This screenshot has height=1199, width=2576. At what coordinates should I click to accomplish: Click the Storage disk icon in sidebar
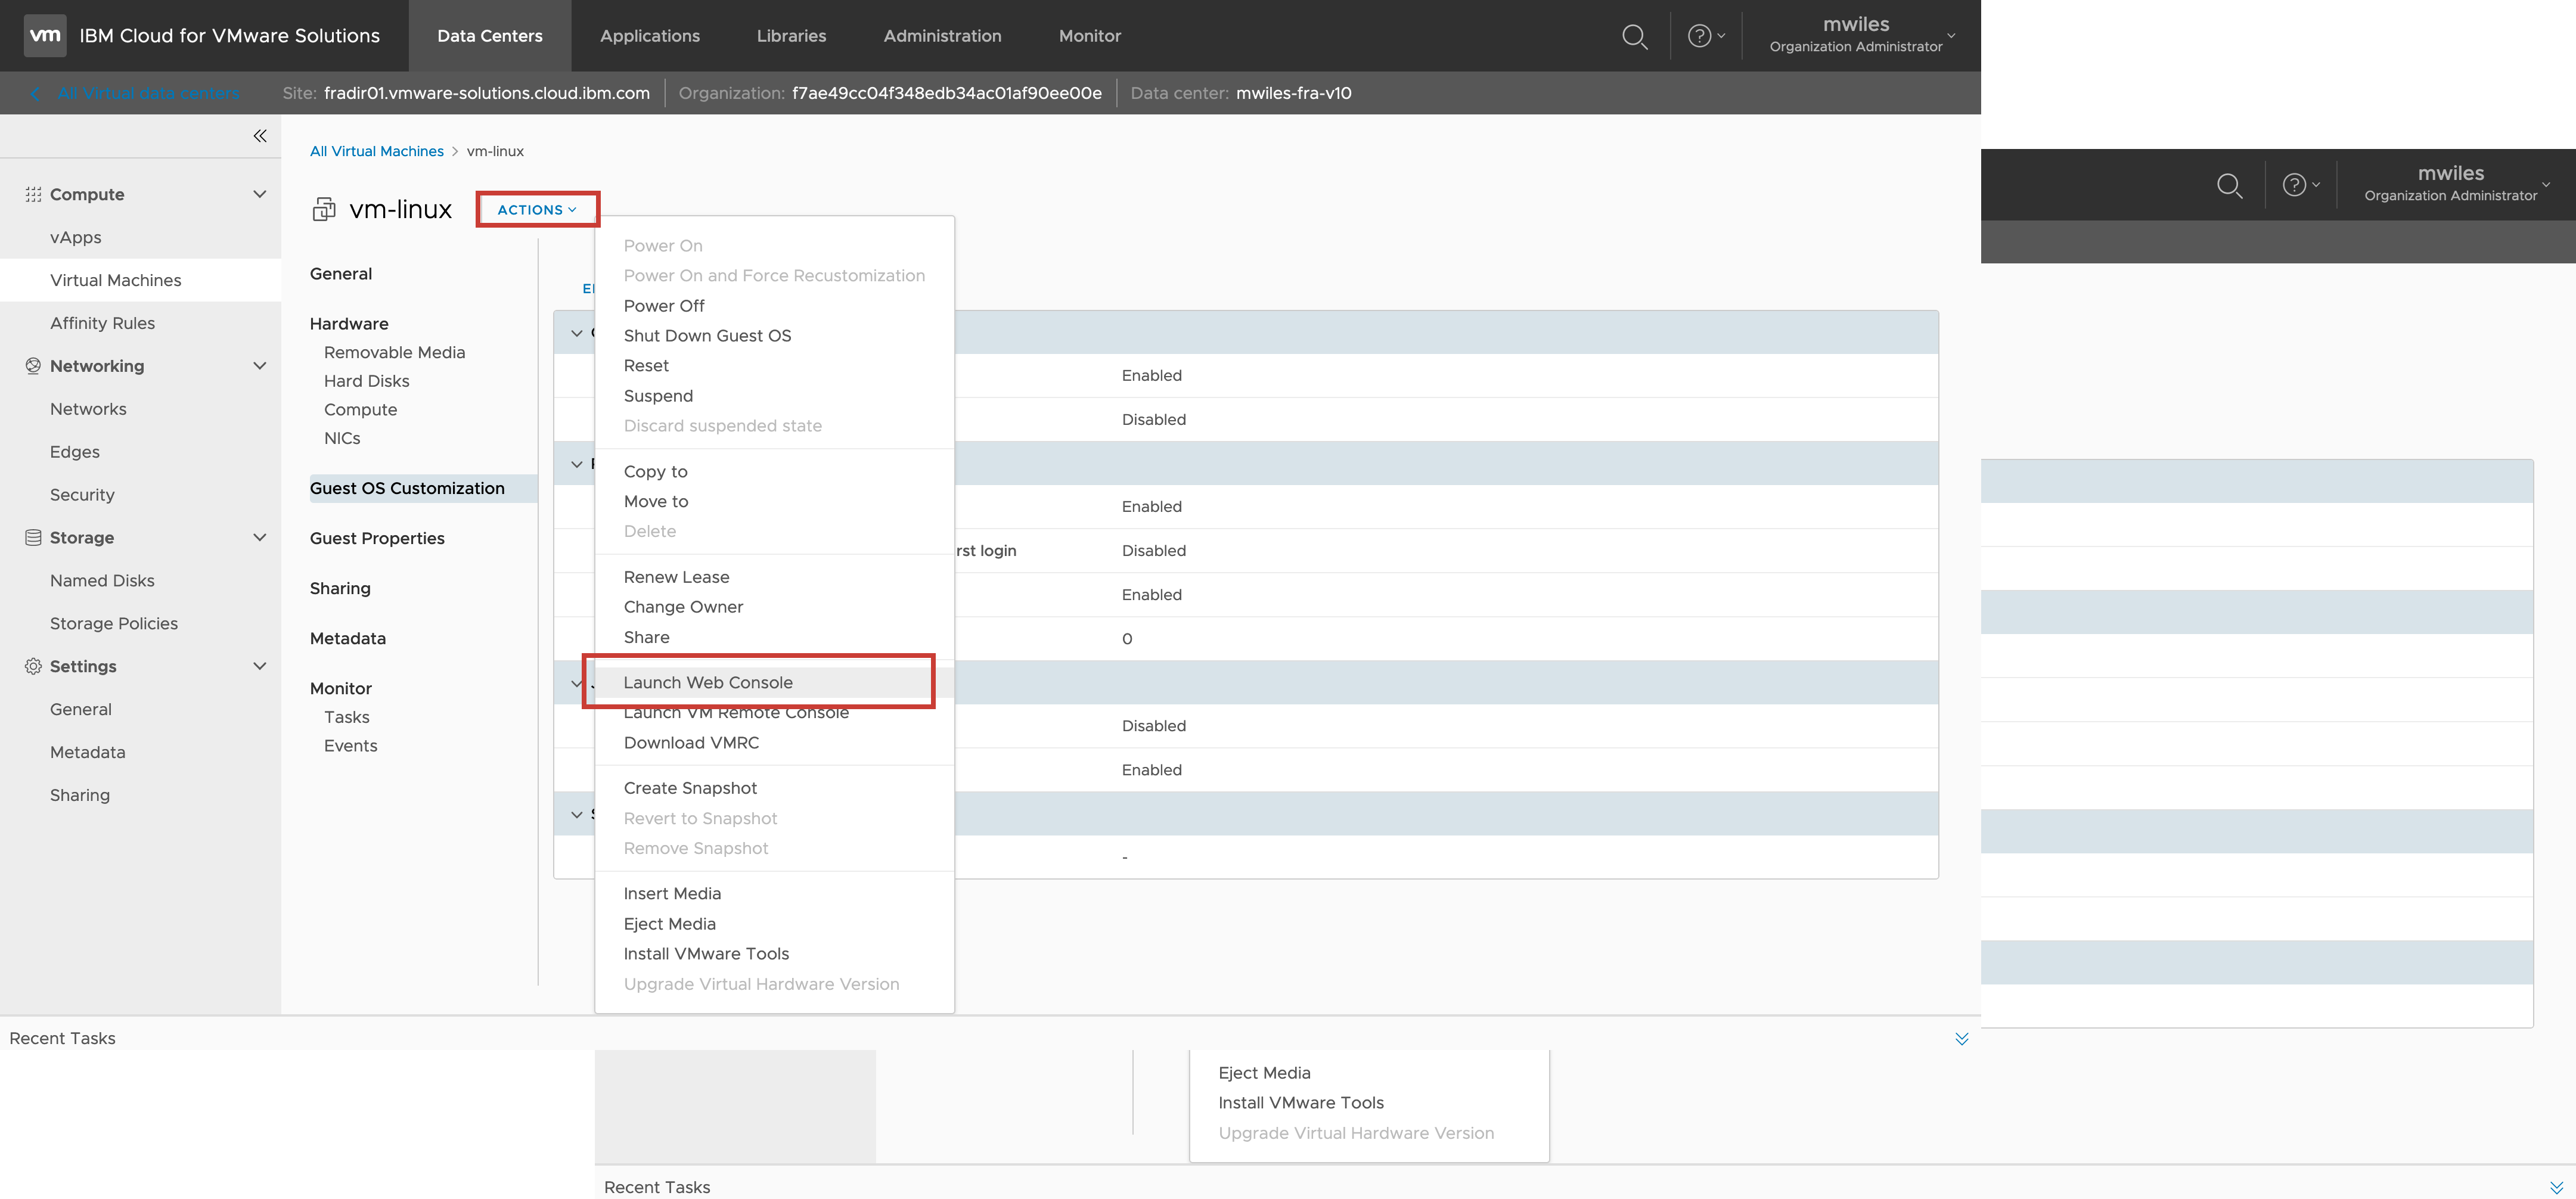coord(33,538)
